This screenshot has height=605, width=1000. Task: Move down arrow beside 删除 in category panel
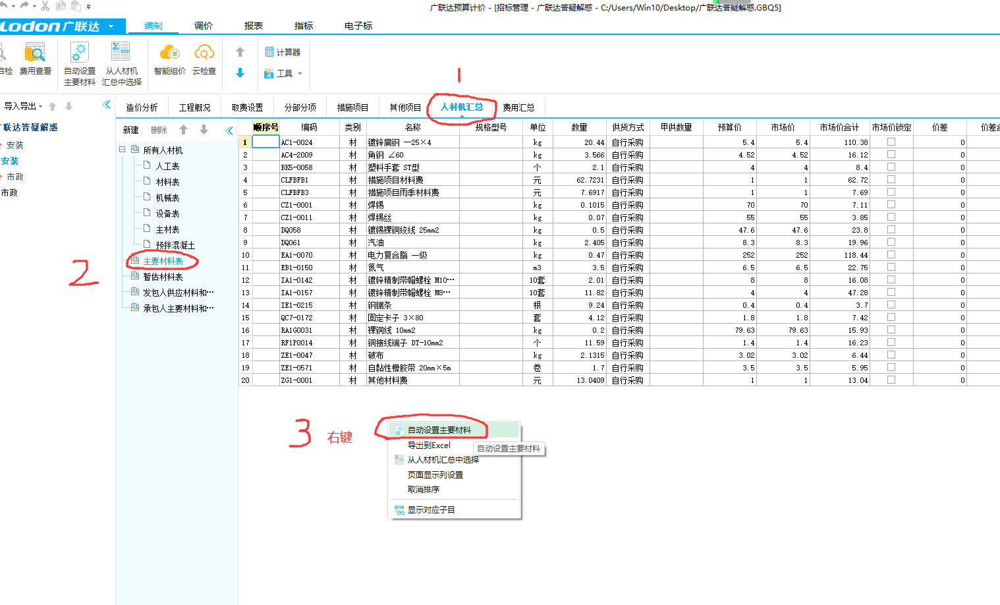pyautogui.click(x=204, y=130)
